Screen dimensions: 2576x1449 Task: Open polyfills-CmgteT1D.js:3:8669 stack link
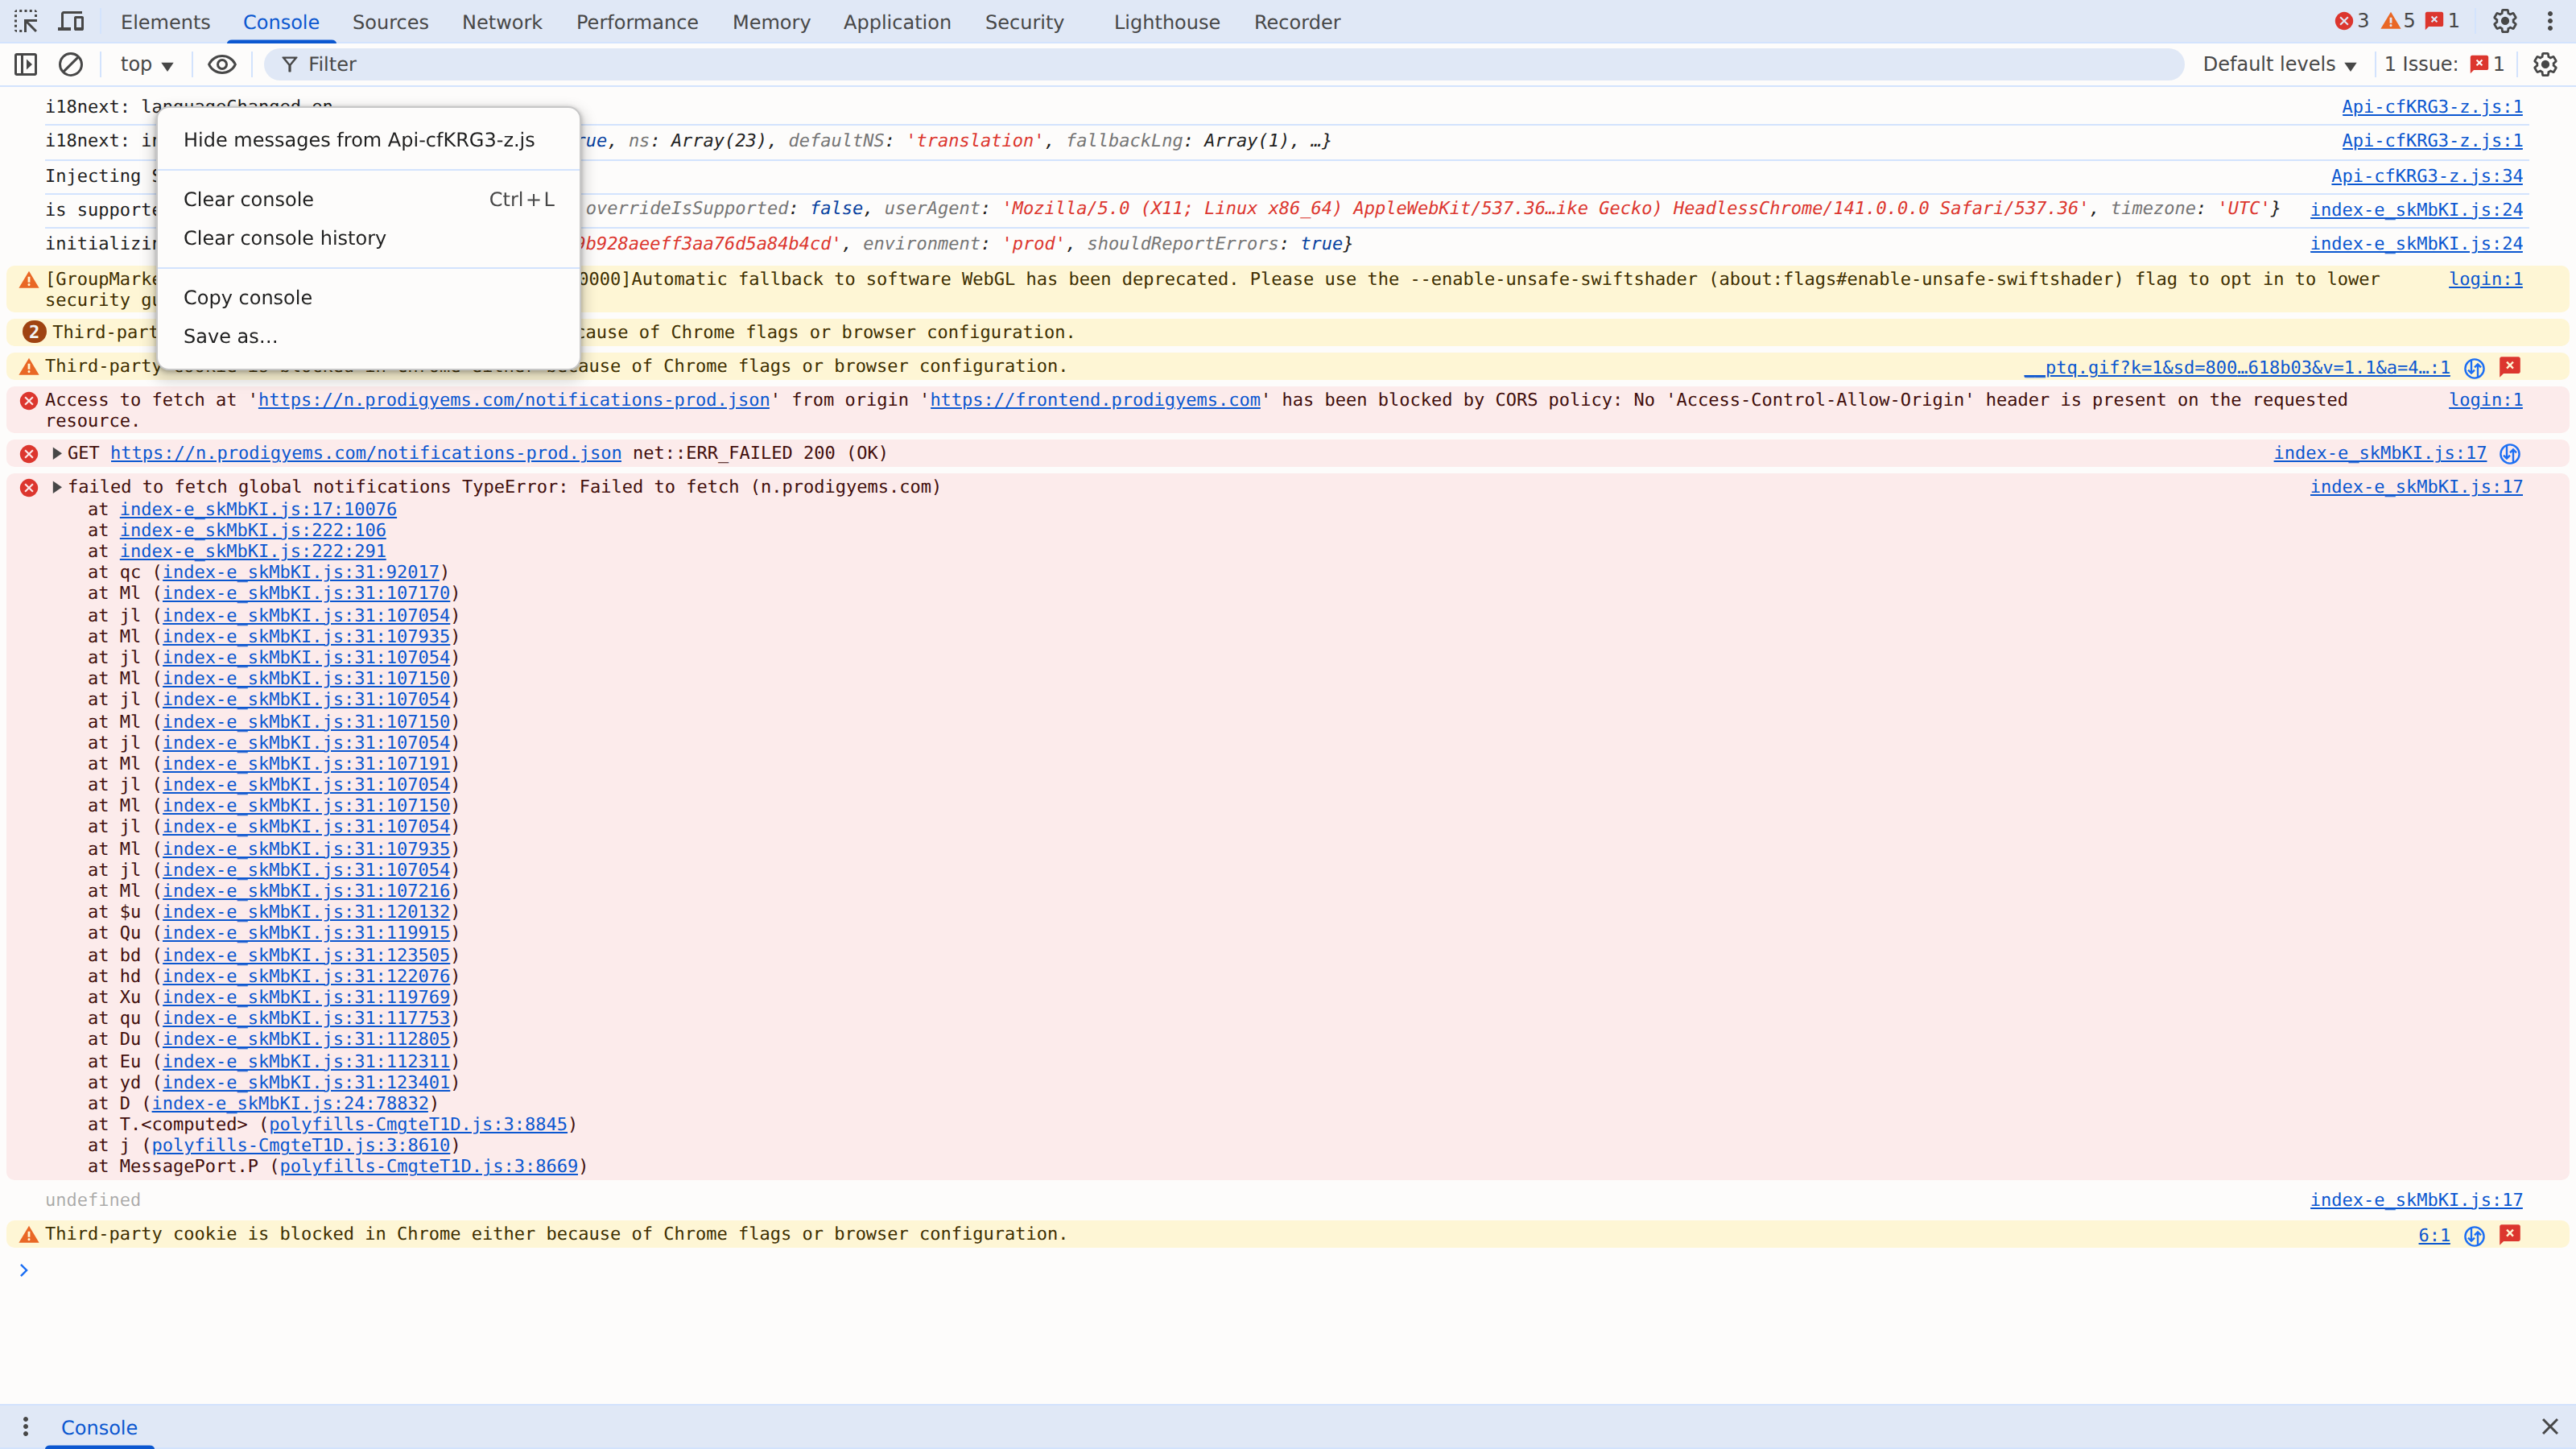tap(429, 1166)
